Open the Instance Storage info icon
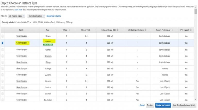 pos(118,30)
